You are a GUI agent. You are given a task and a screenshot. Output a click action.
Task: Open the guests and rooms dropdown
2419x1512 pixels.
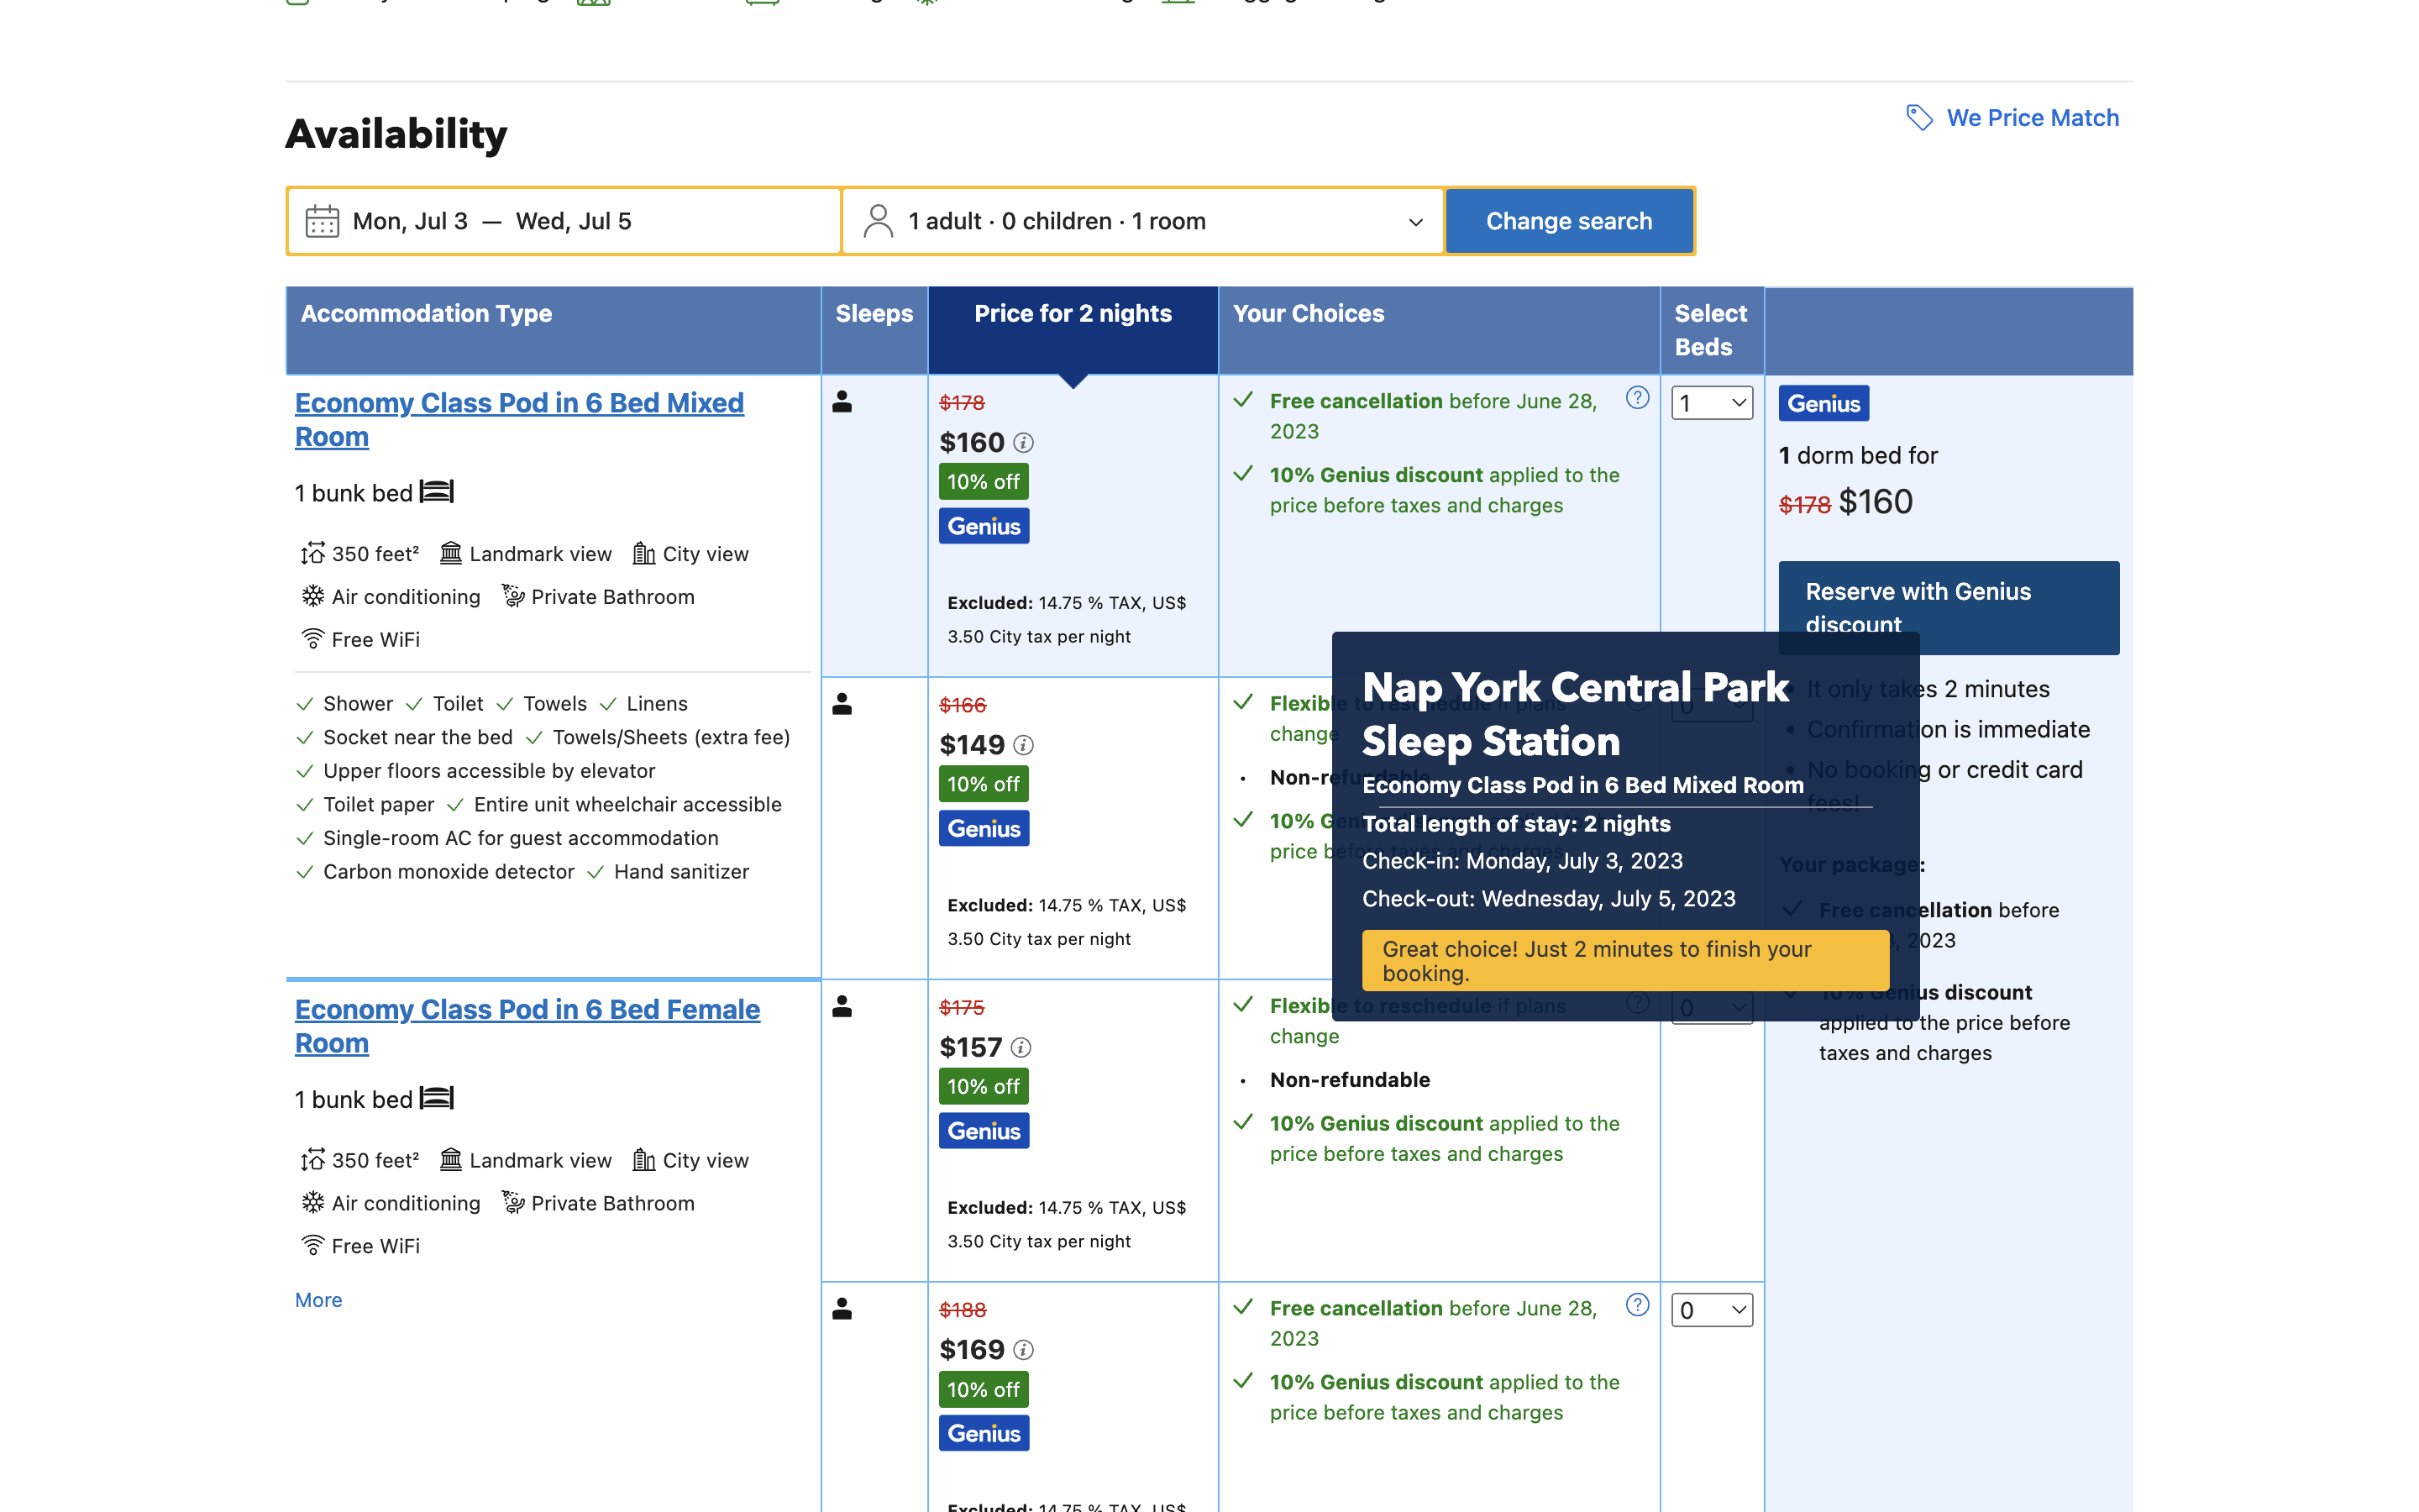point(1142,221)
